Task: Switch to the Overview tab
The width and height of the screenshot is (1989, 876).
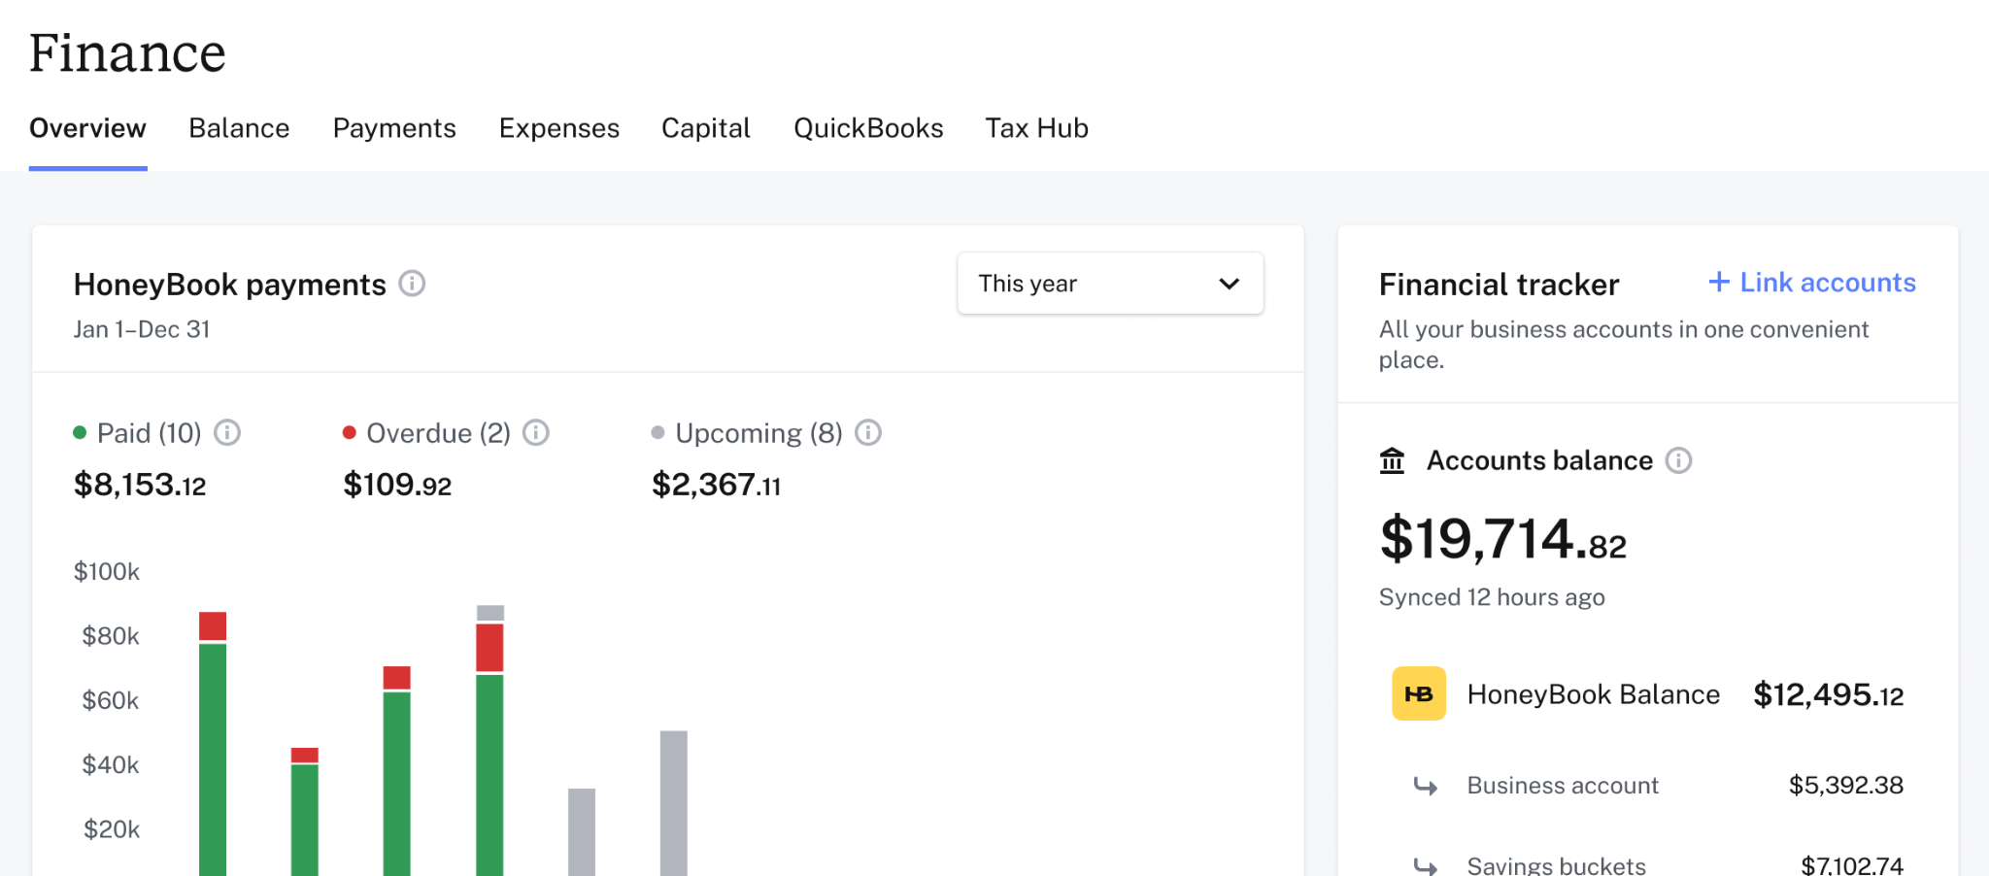Action: point(87,128)
